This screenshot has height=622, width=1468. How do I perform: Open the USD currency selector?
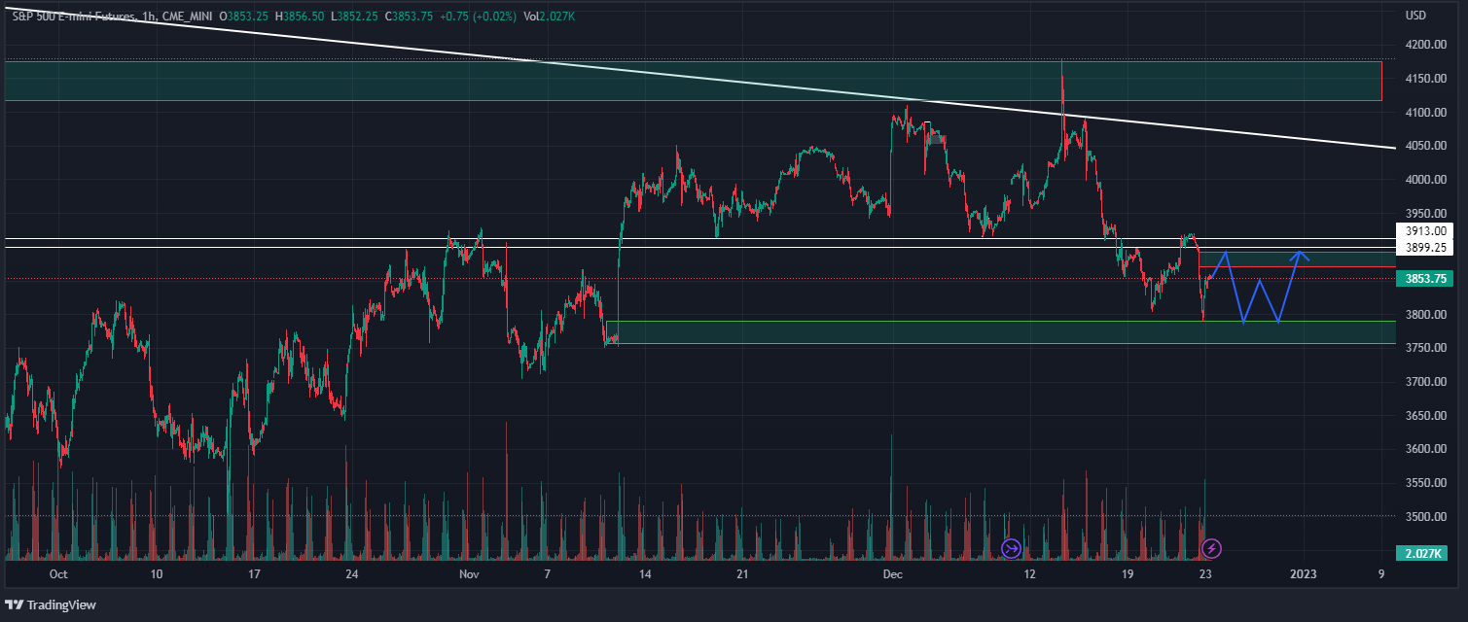point(1415,17)
